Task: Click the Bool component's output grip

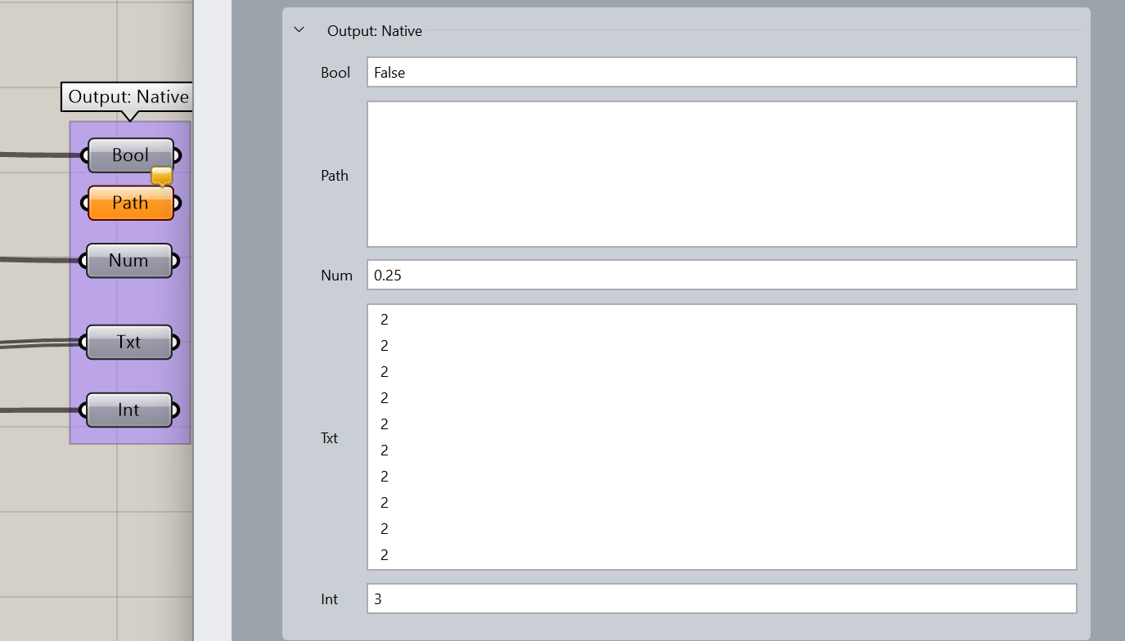Action: point(178,155)
